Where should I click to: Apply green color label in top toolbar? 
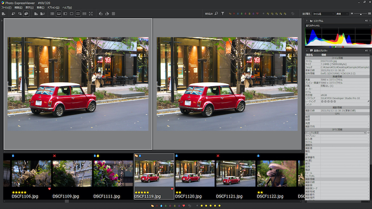coord(242,14)
